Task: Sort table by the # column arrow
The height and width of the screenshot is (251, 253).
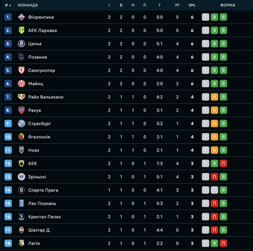Action: point(10,5)
